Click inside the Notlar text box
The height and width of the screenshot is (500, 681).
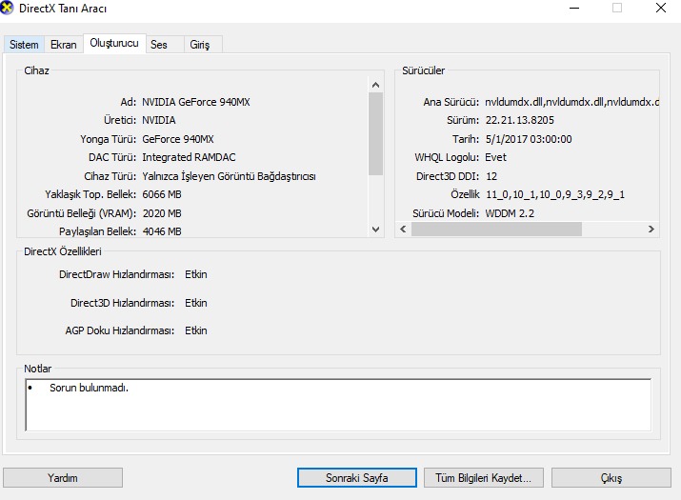pos(338,405)
